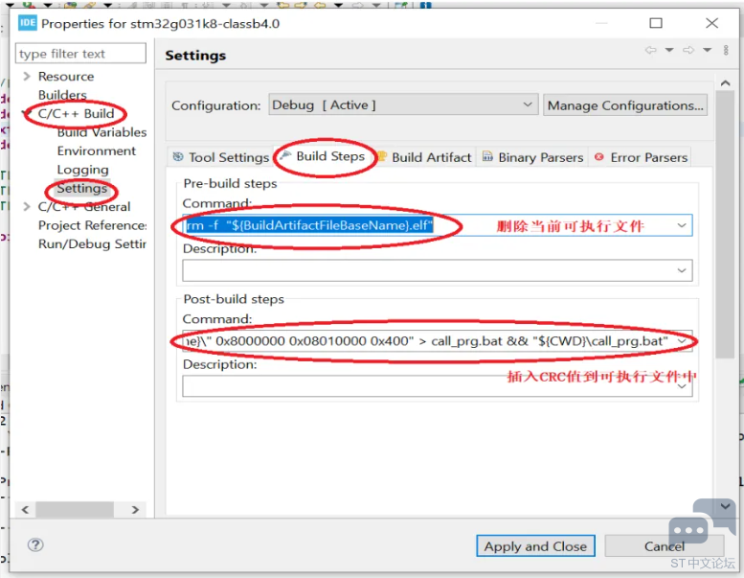Select Build Variables tree item

pos(101,132)
